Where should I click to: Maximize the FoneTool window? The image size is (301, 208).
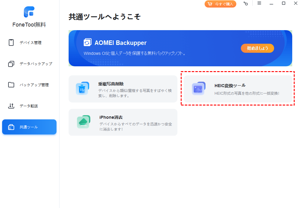283,3
